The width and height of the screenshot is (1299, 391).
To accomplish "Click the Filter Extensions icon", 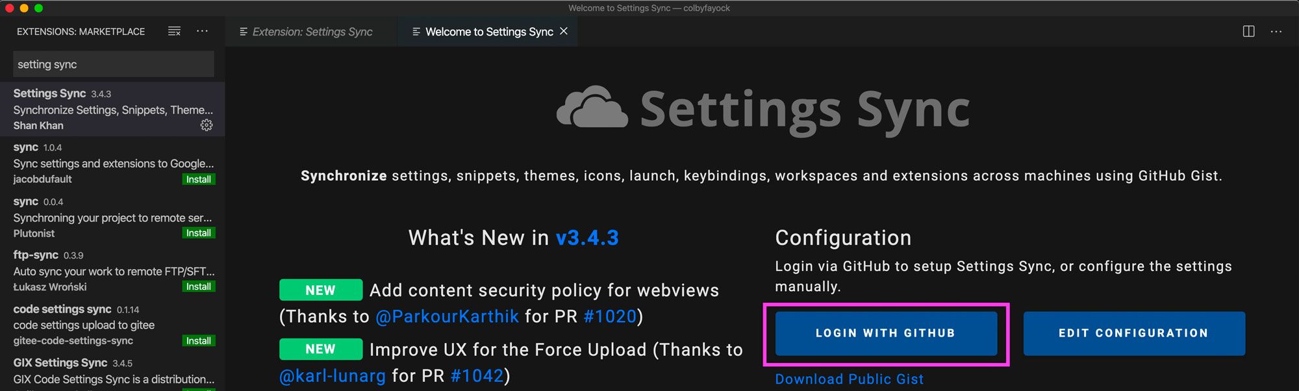I will click(x=174, y=30).
